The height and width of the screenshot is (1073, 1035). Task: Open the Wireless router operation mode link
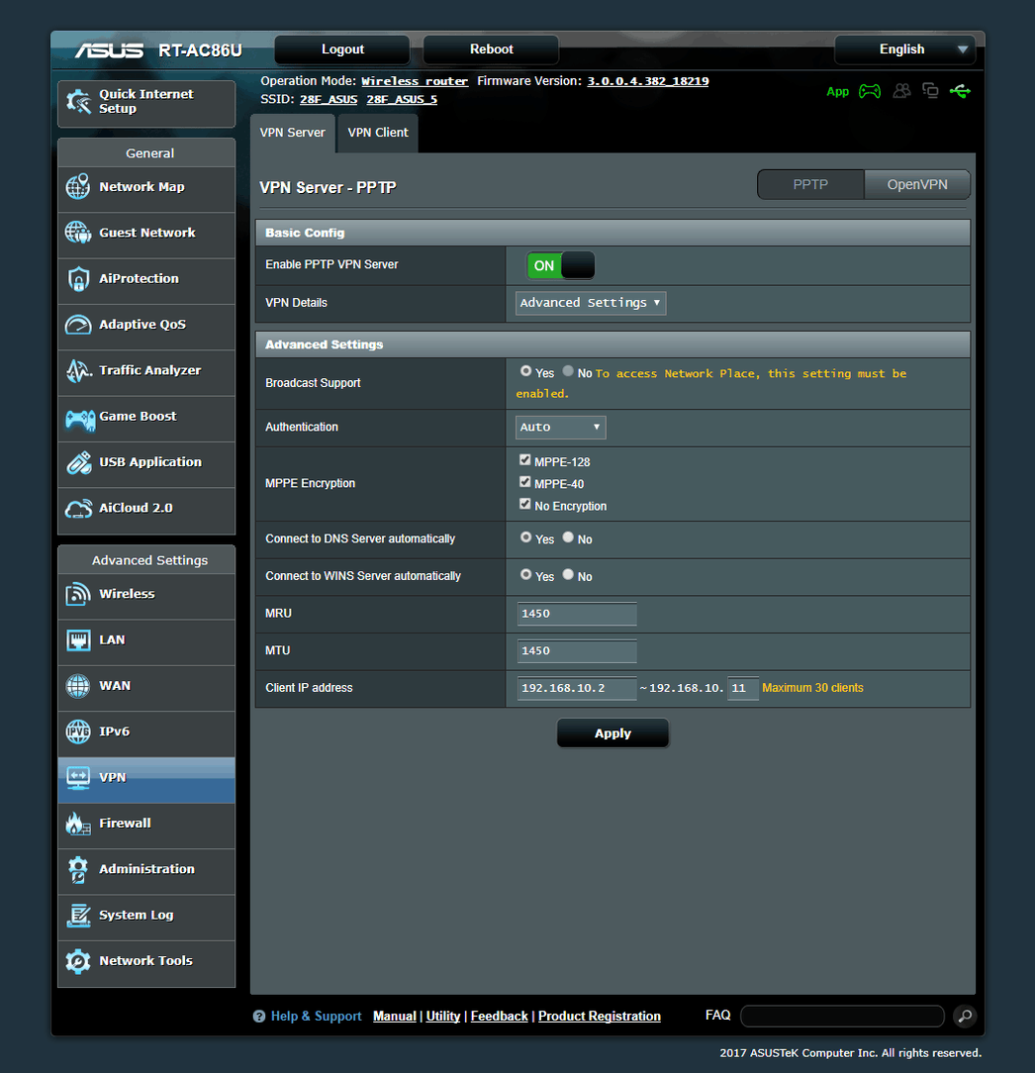click(415, 81)
